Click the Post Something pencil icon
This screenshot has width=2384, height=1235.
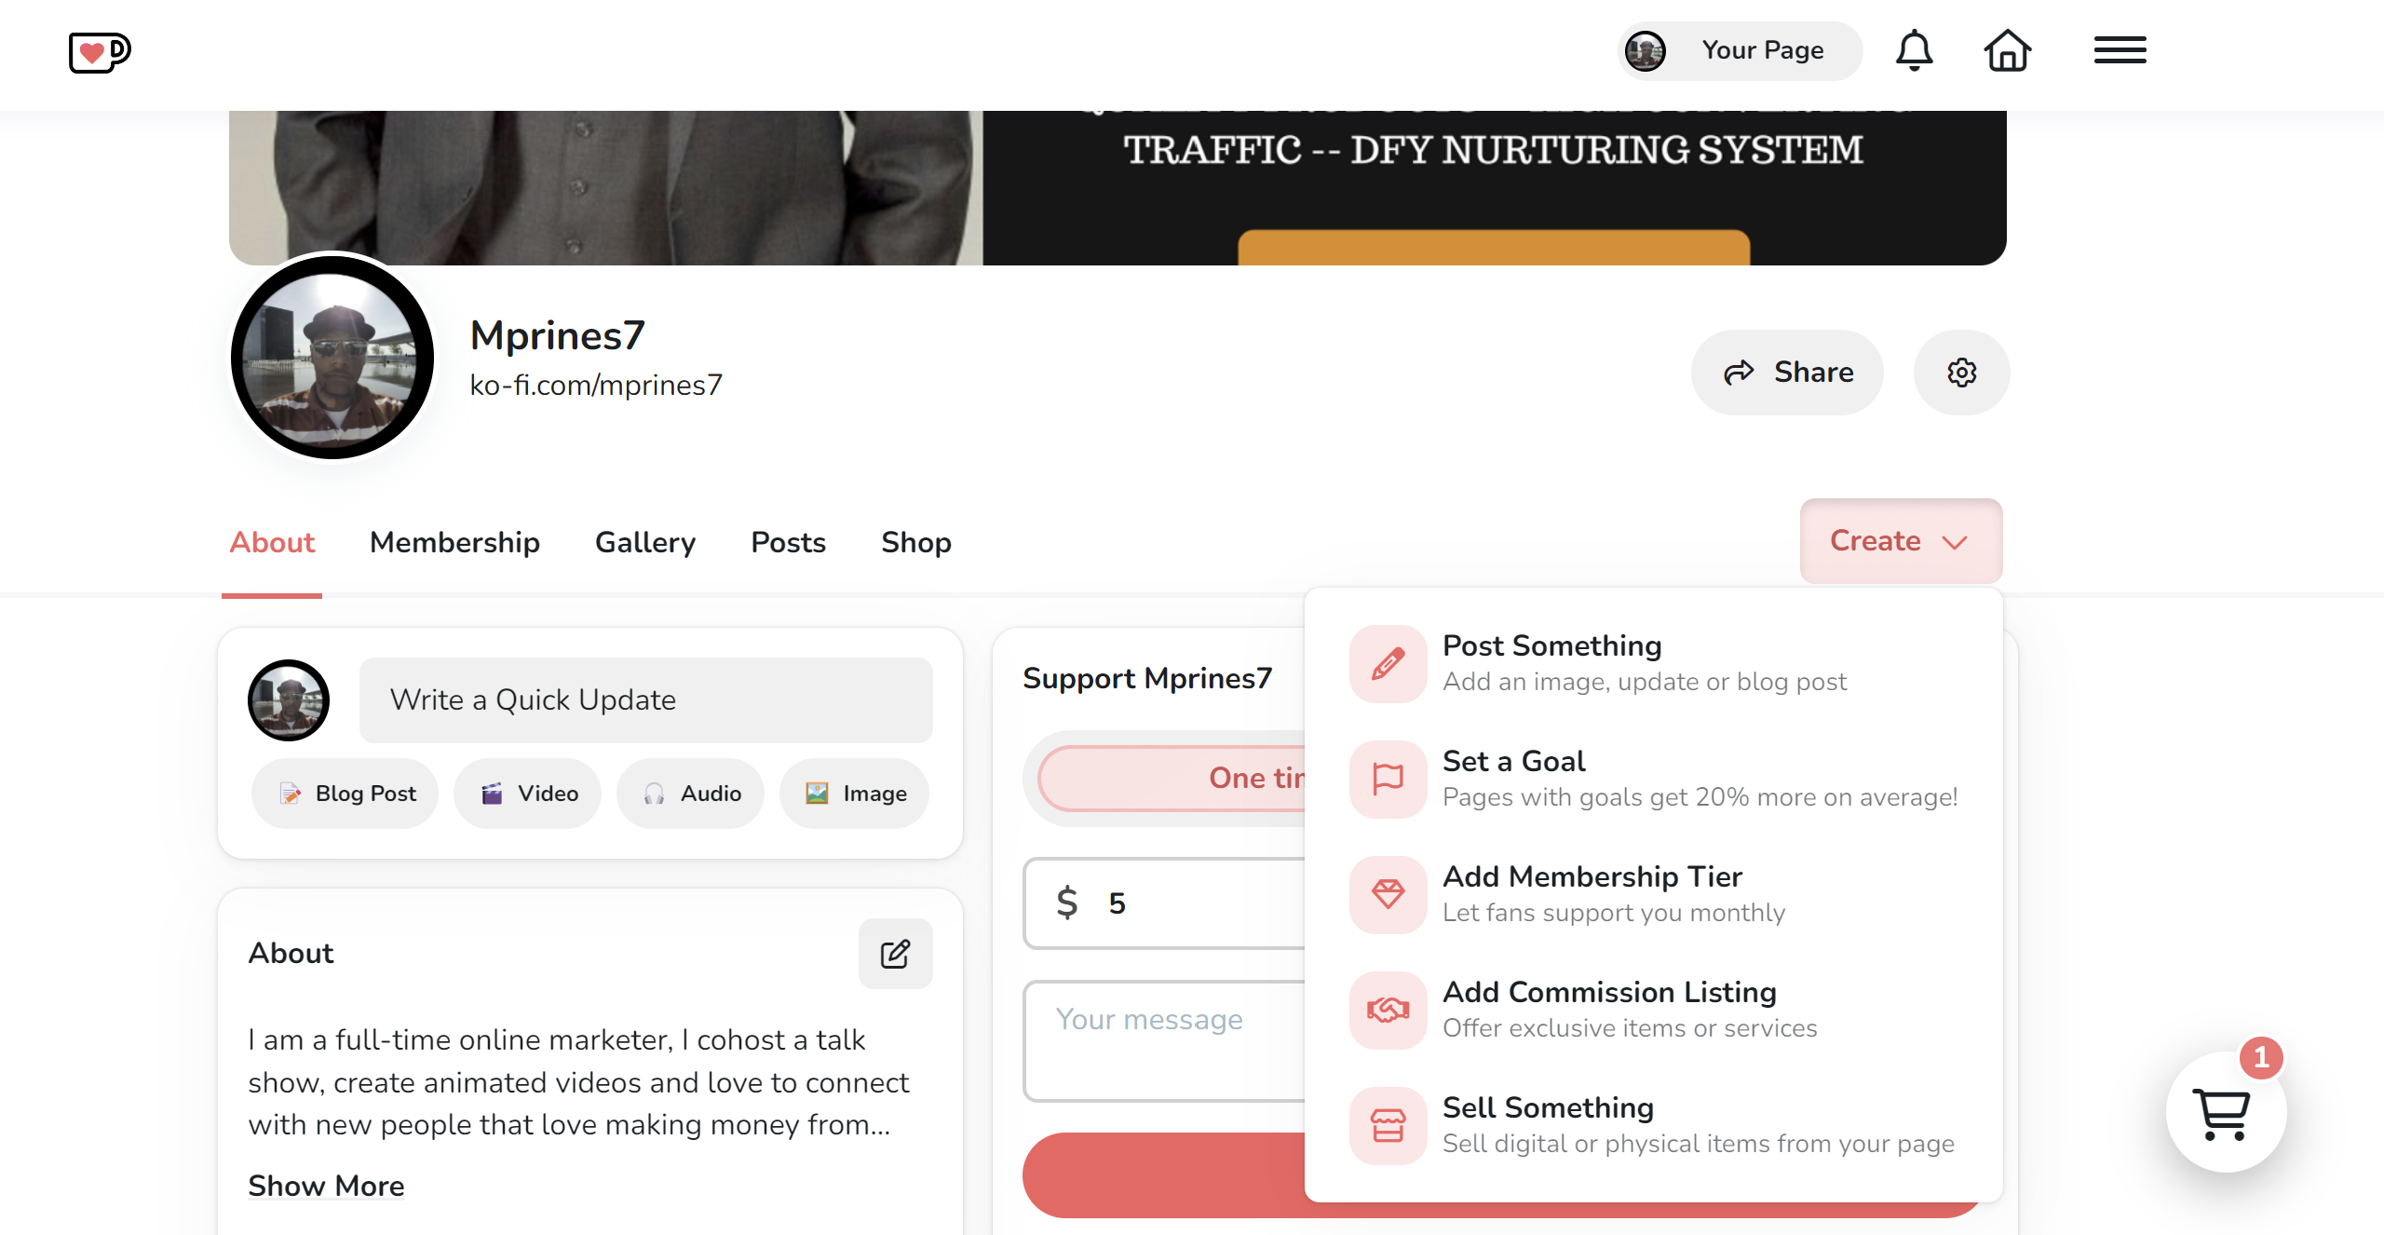[1388, 664]
